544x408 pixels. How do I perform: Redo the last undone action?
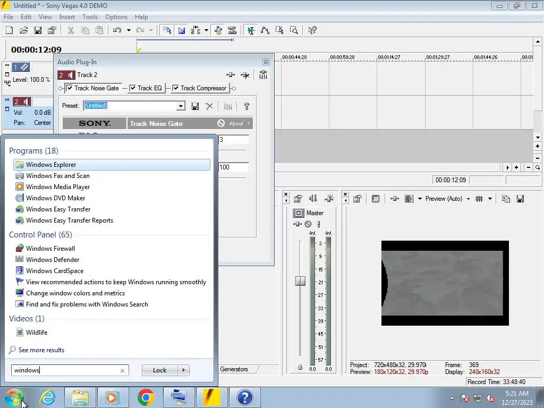point(140,30)
